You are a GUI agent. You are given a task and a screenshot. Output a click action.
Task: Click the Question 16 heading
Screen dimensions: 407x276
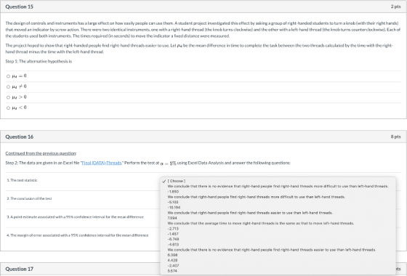(x=20, y=137)
